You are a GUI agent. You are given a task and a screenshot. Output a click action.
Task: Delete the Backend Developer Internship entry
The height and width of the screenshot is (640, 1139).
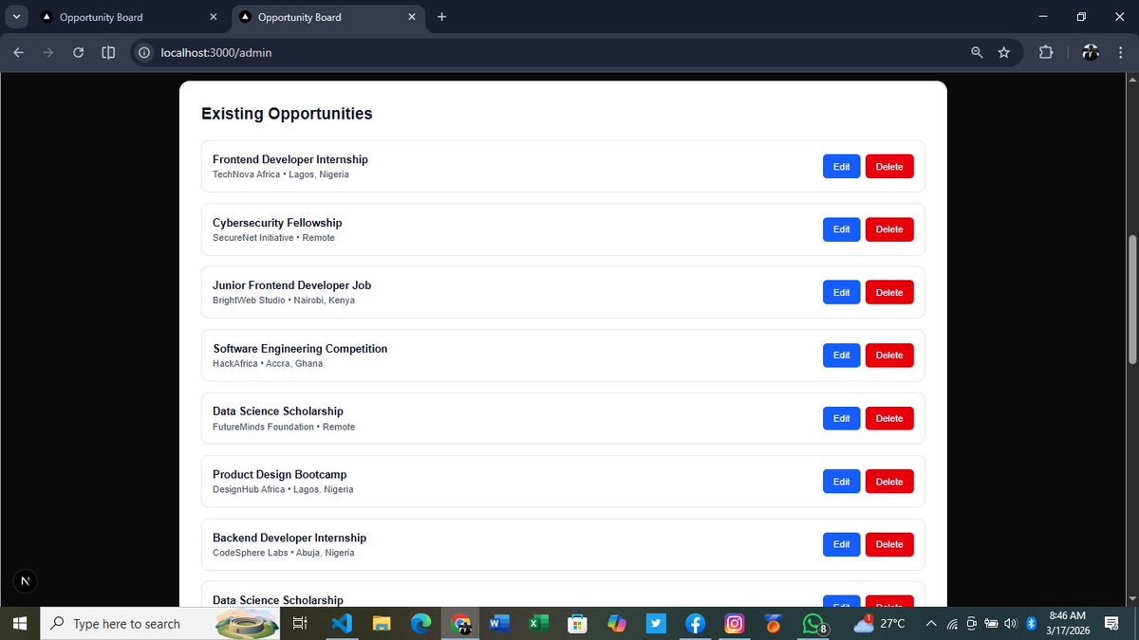pyautogui.click(x=889, y=544)
